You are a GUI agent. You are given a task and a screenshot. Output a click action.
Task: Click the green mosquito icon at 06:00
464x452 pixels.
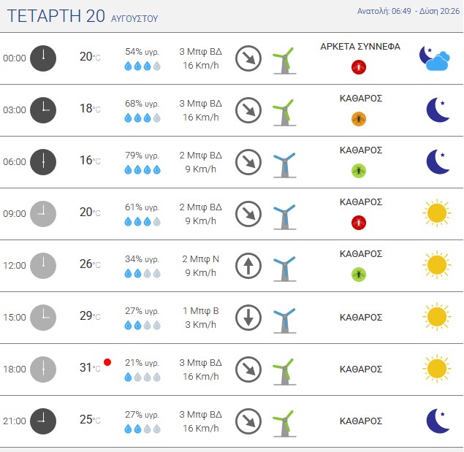tap(358, 171)
